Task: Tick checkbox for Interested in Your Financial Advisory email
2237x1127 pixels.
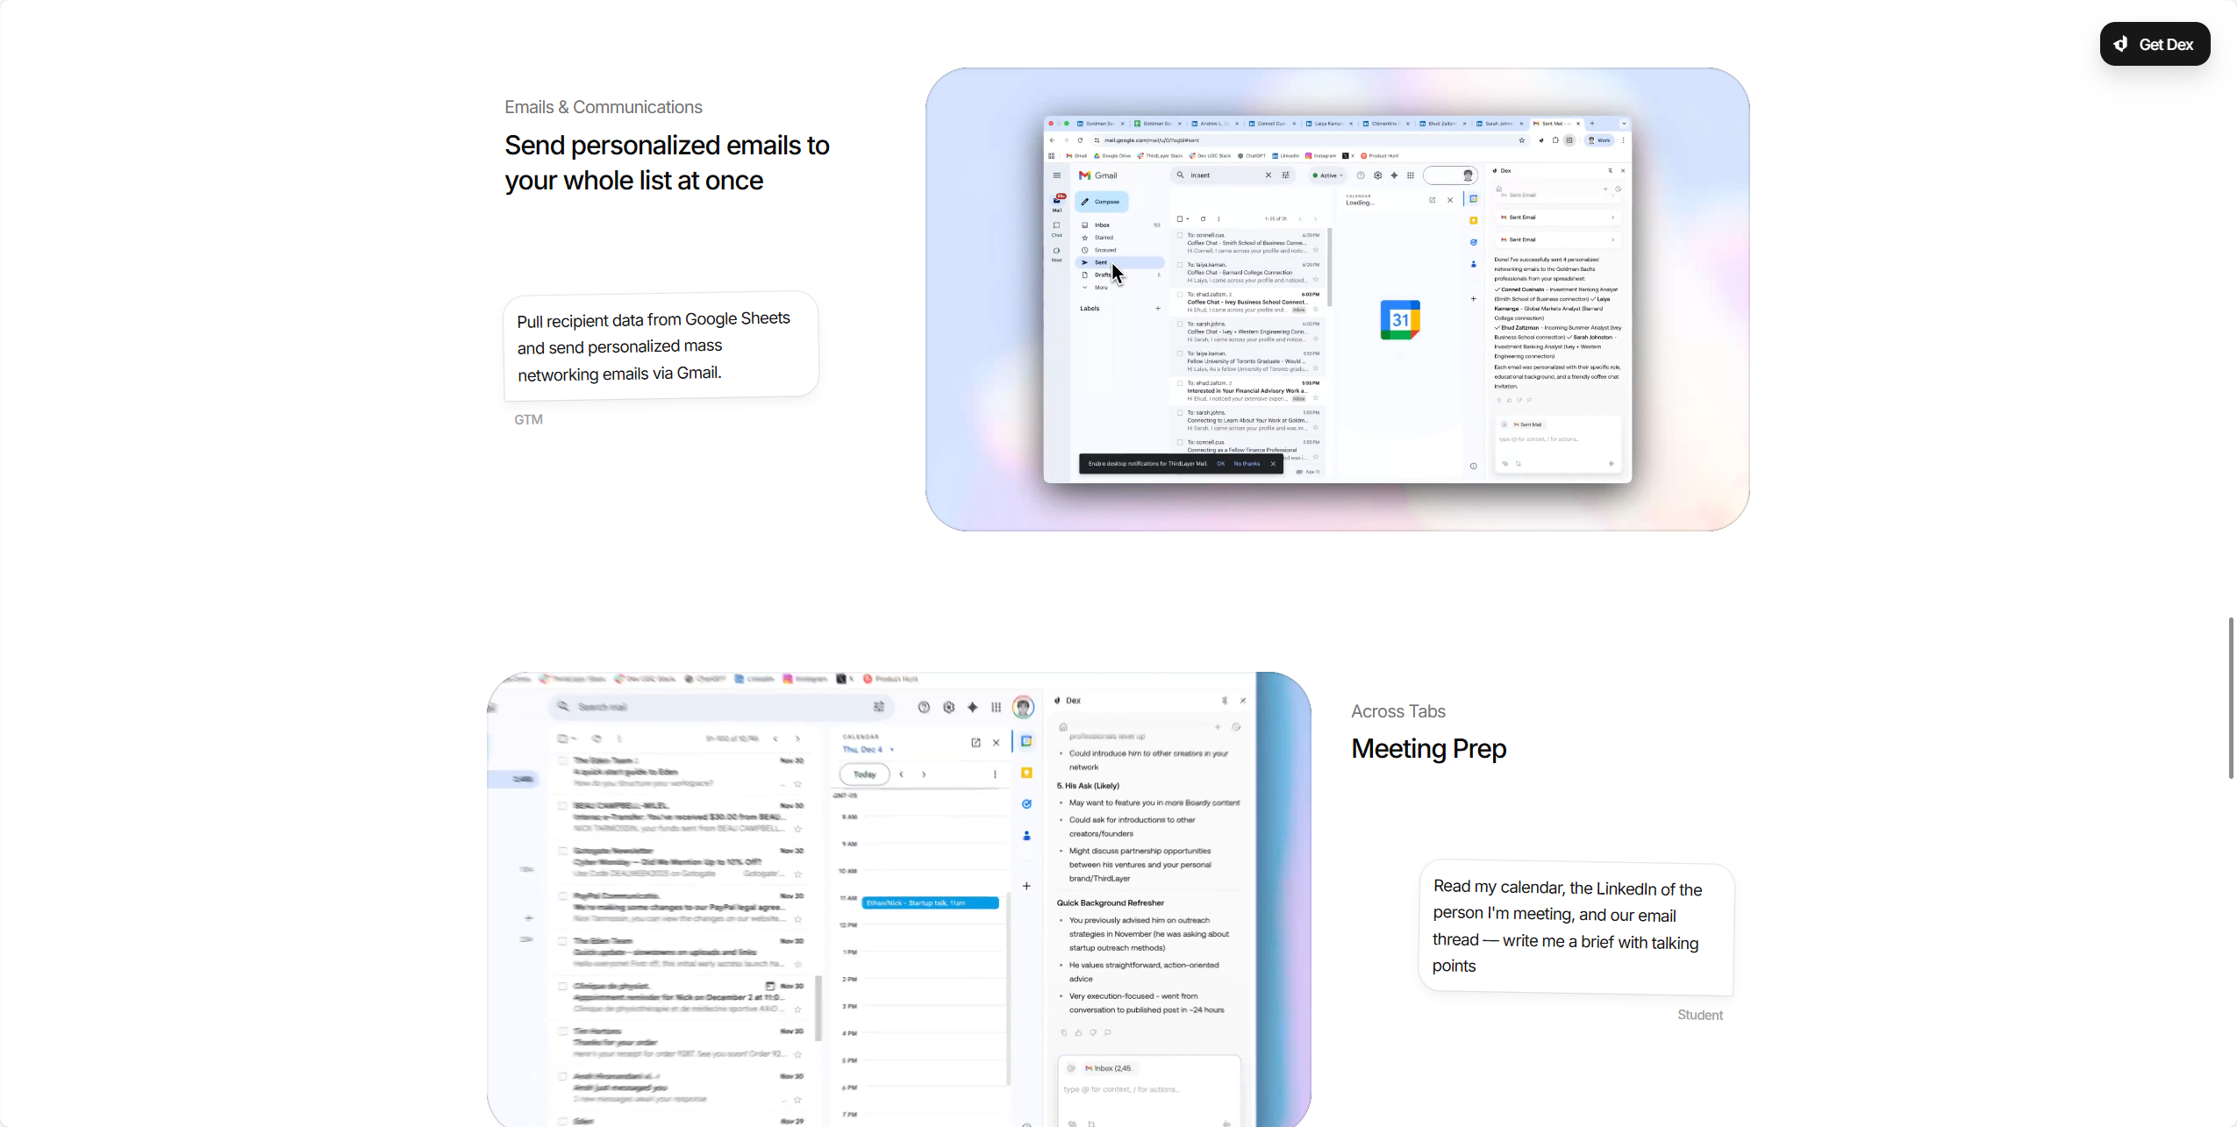Action: pos(1180,383)
